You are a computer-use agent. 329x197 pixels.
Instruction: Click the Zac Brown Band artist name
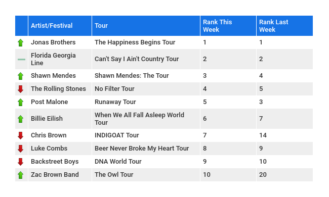[55, 175]
